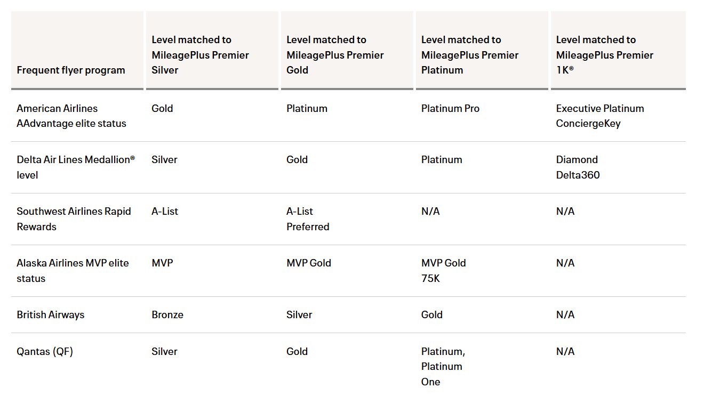704x404 pixels.
Task: Select the British Airways row label
Action: [x=51, y=314]
